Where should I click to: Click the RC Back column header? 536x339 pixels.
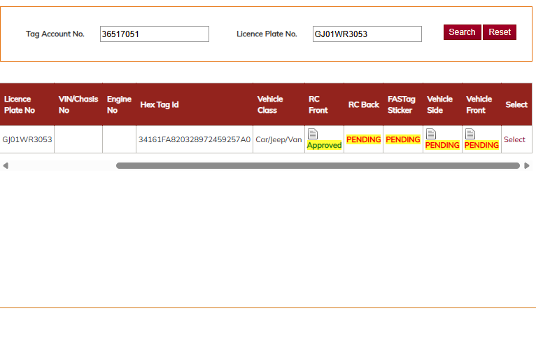pos(364,104)
